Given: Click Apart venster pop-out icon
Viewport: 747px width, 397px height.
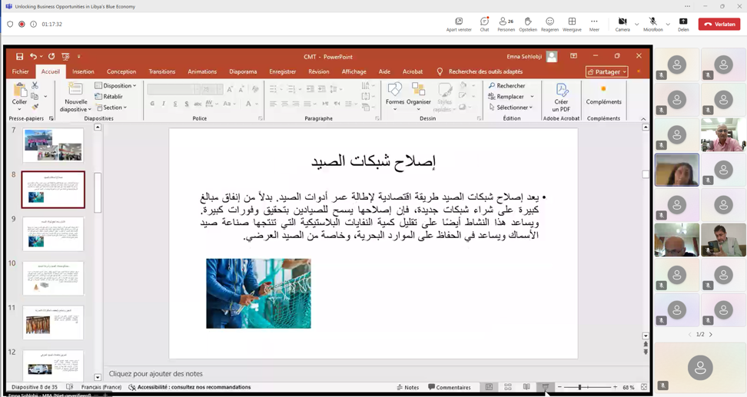Looking at the screenshot, I should [459, 25].
